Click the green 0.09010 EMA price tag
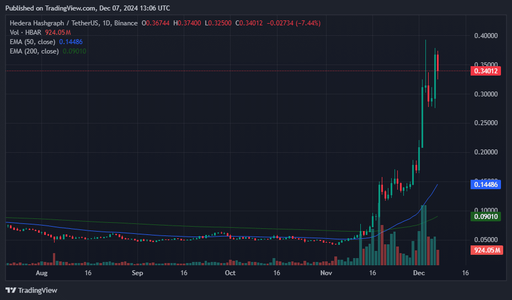512x300 pixels. point(486,217)
